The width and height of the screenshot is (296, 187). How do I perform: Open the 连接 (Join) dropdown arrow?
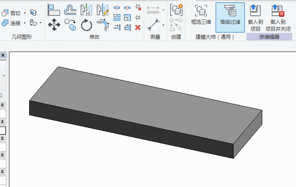point(25,23)
